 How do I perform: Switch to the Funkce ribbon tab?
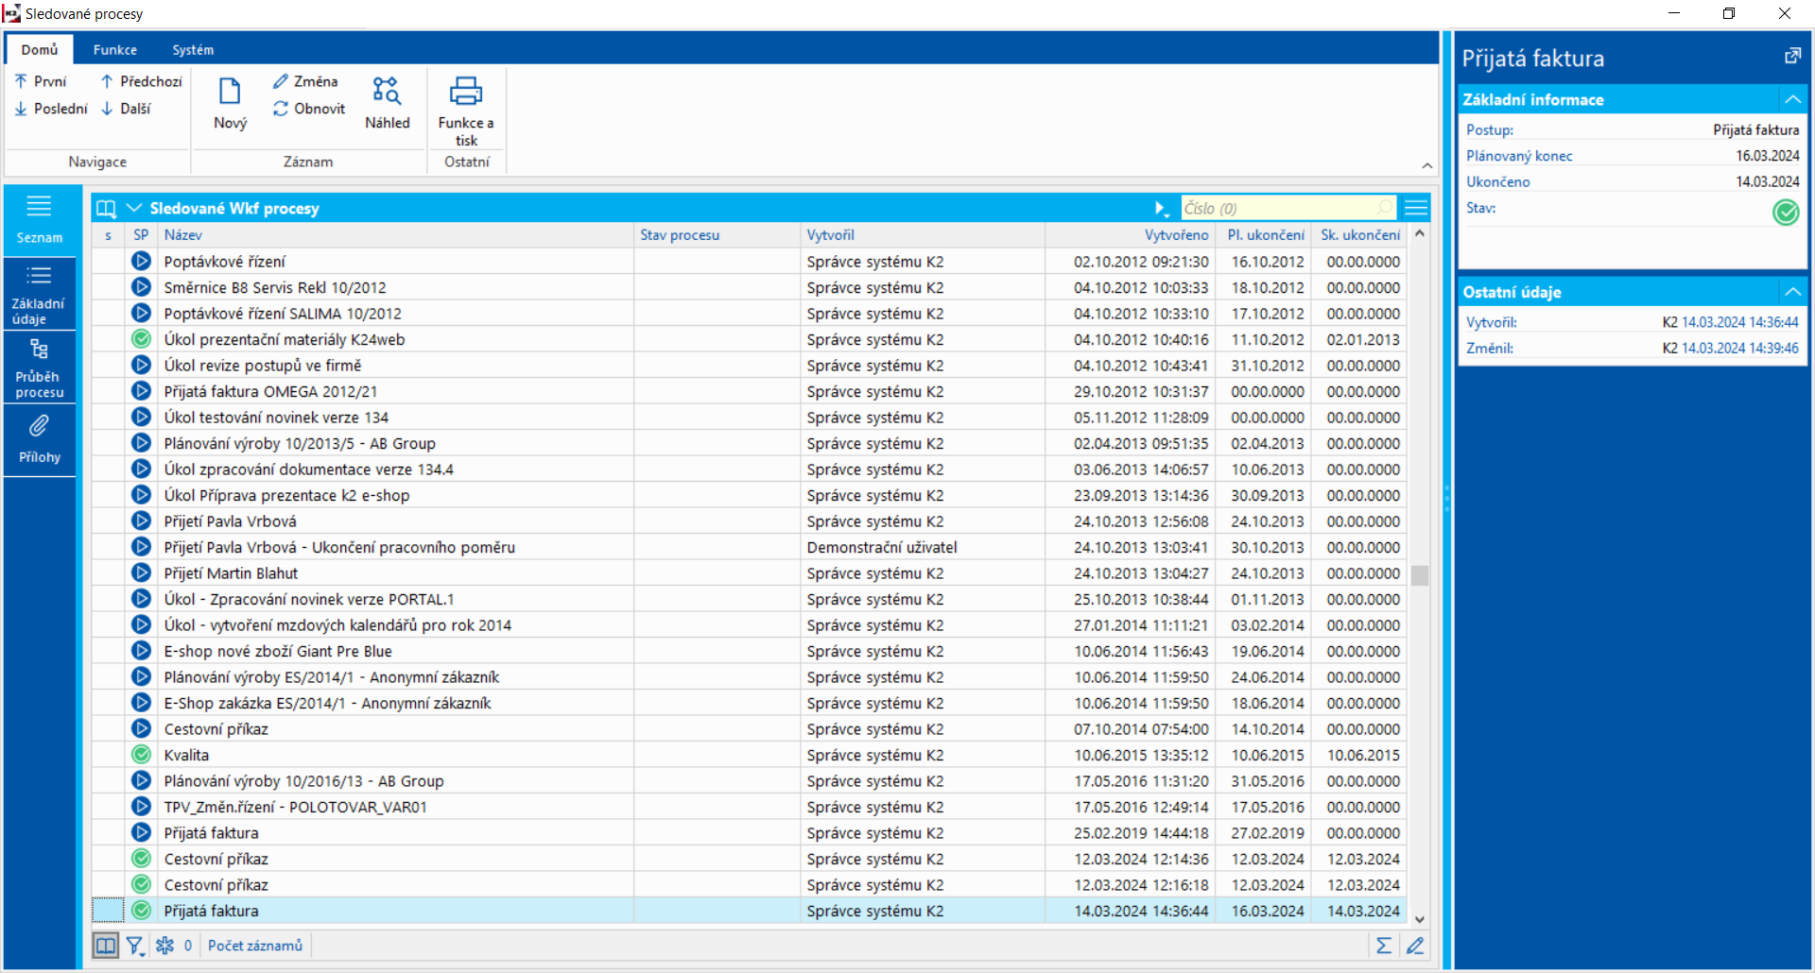(x=114, y=49)
